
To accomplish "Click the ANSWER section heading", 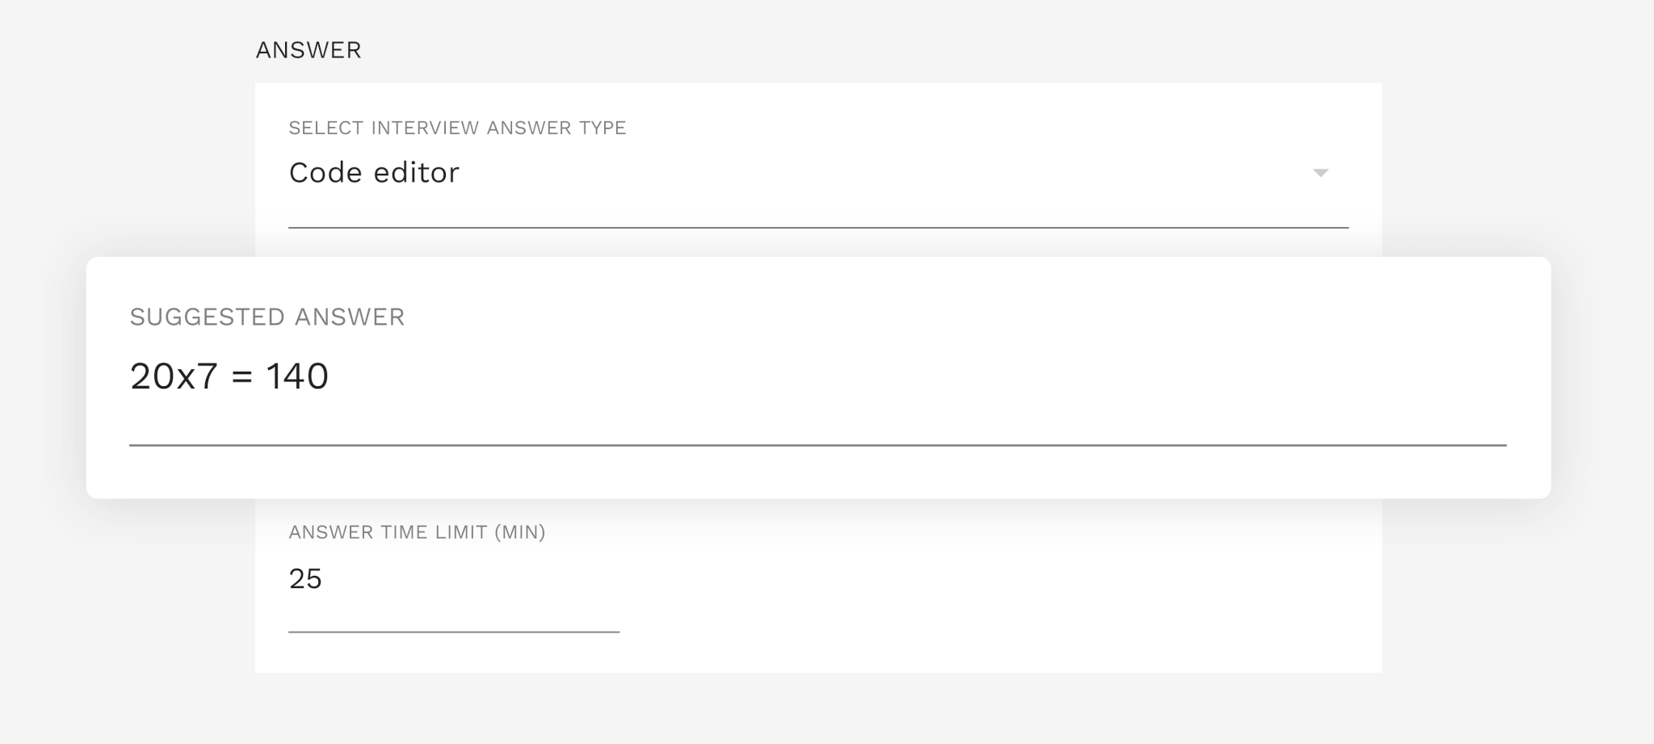I will (309, 50).
